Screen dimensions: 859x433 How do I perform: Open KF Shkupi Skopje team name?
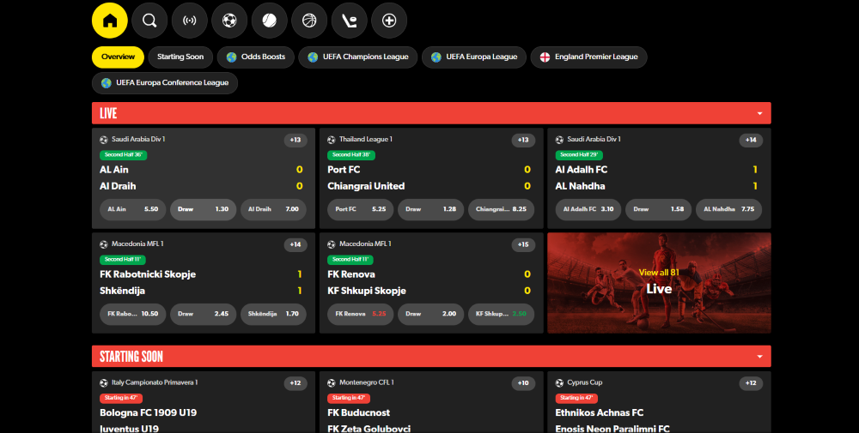[367, 291]
